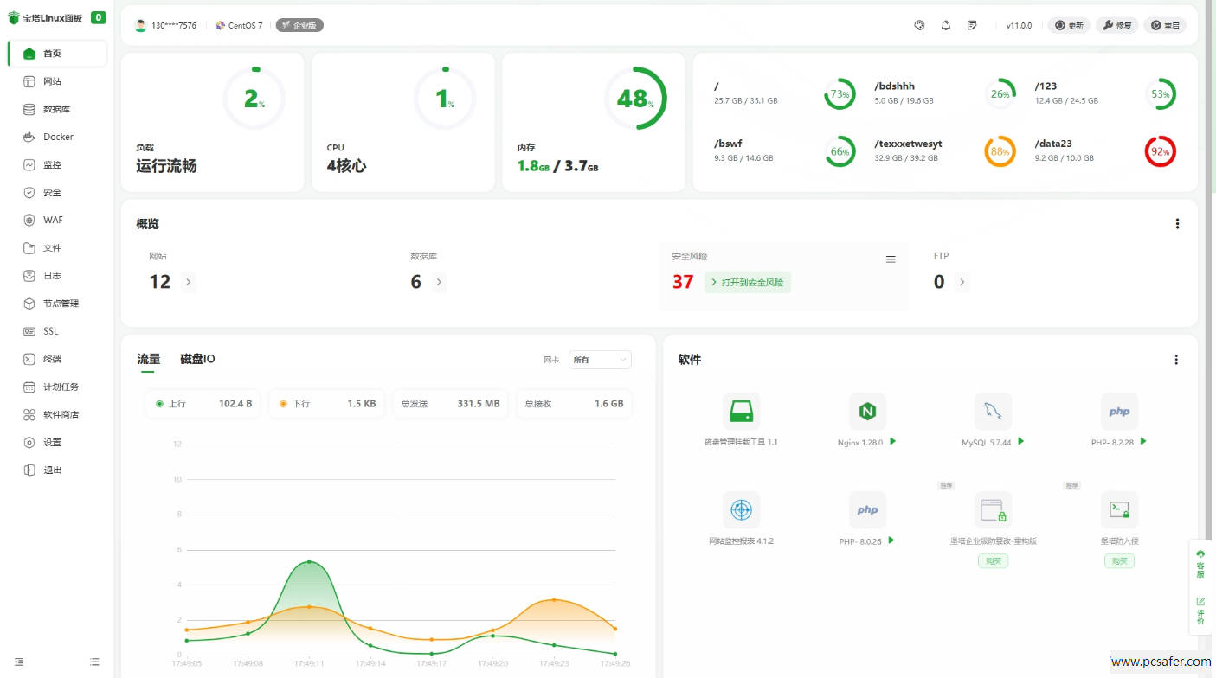Image resolution: width=1216 pixels, height=678 pixels.
Task: Open the website monitoring report icon
Action: 741,510
